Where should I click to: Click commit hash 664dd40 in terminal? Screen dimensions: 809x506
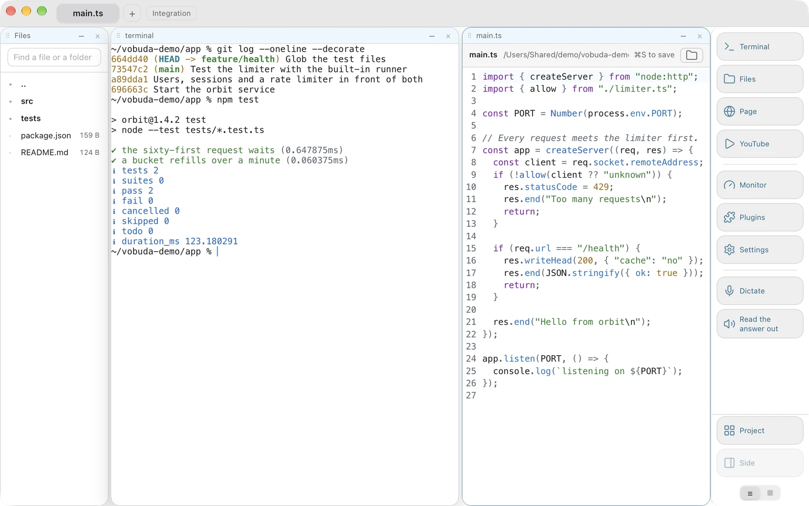click(x=129, y=59)
